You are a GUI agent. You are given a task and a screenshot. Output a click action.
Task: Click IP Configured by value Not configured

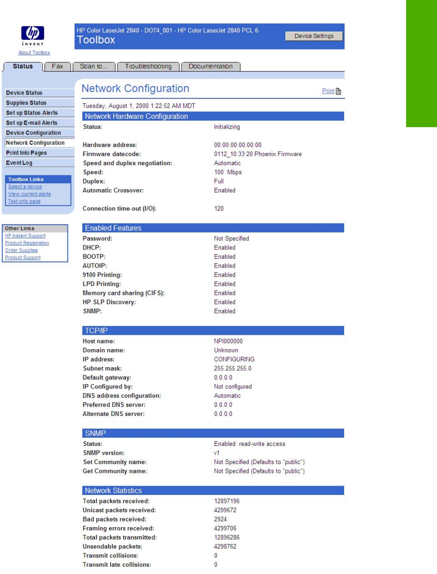(233, 387)
